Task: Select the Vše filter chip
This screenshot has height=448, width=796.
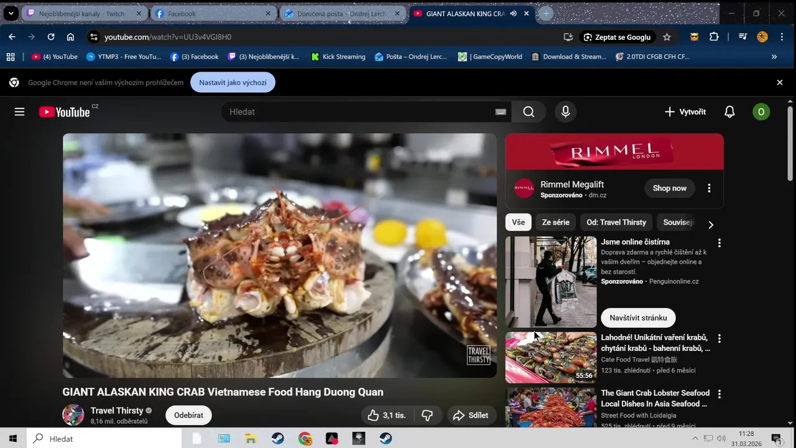Action: (518, 222)
